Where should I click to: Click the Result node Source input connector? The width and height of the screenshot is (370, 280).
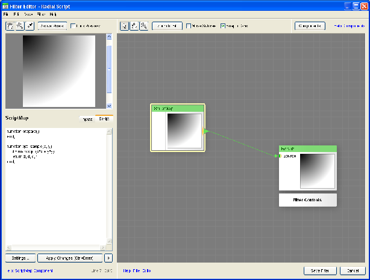point(280,156)
